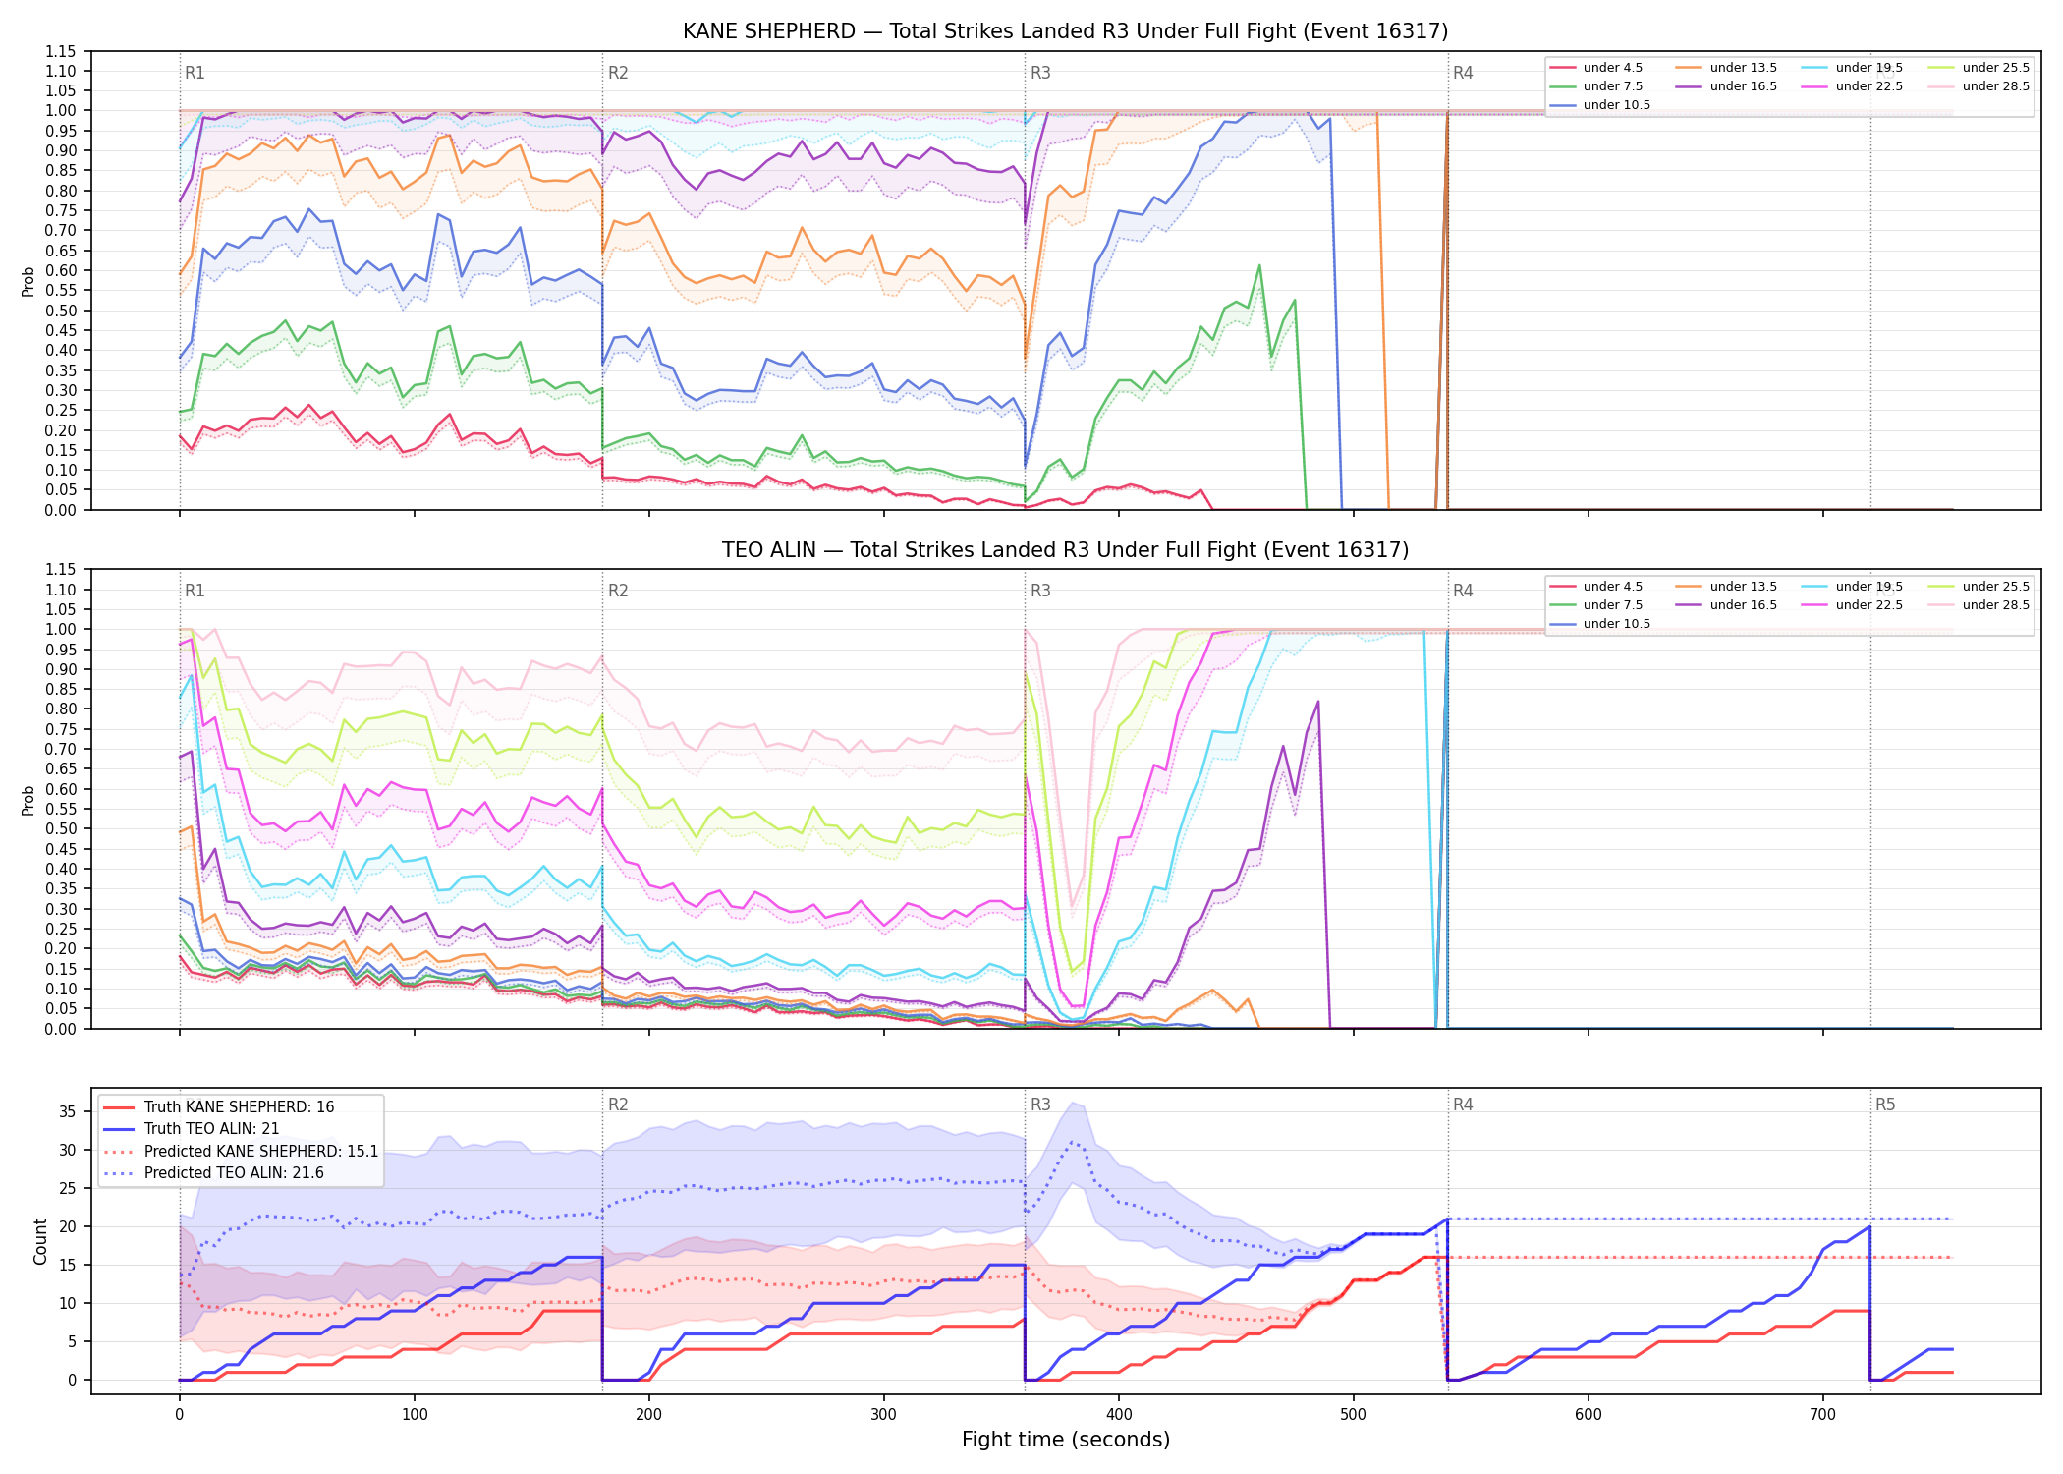Select R3 marker in TEO ALIN chart
The image size is (2063, 1474).
(x=1040, y=592)
